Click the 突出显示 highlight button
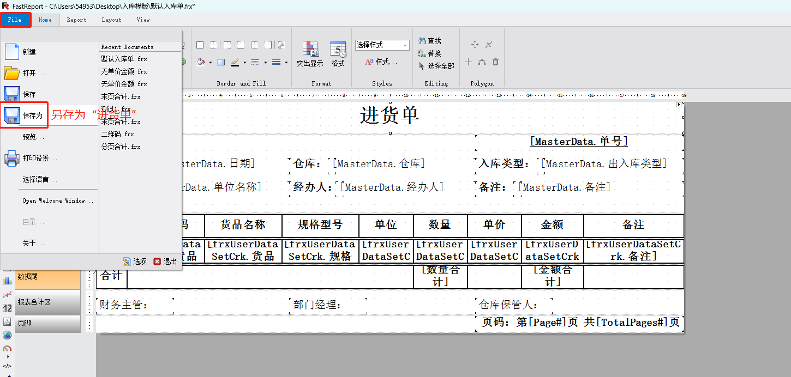The height and width of the screenshot is (377, 791). coord(310,54)
